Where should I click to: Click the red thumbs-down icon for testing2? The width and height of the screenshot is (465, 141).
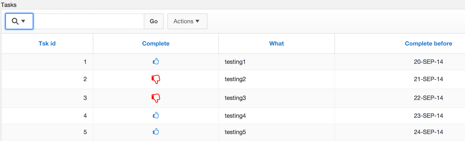click(x=156, y=79)
